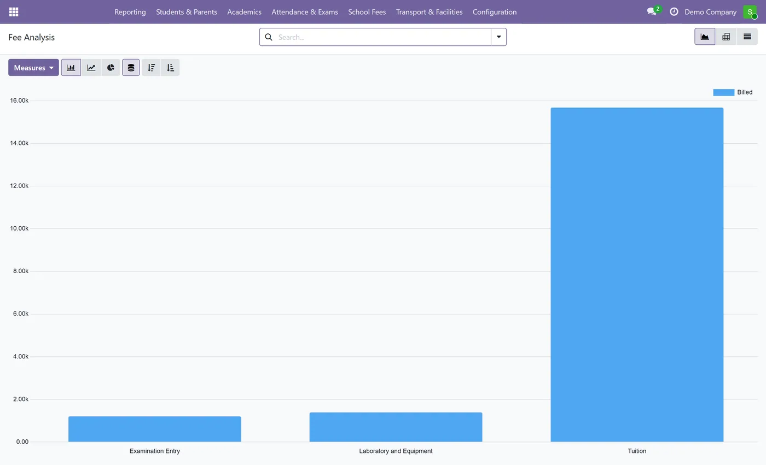766x465 pixels.
Task: Switch company via Demo Company
Action: click(x=711, y=11)
